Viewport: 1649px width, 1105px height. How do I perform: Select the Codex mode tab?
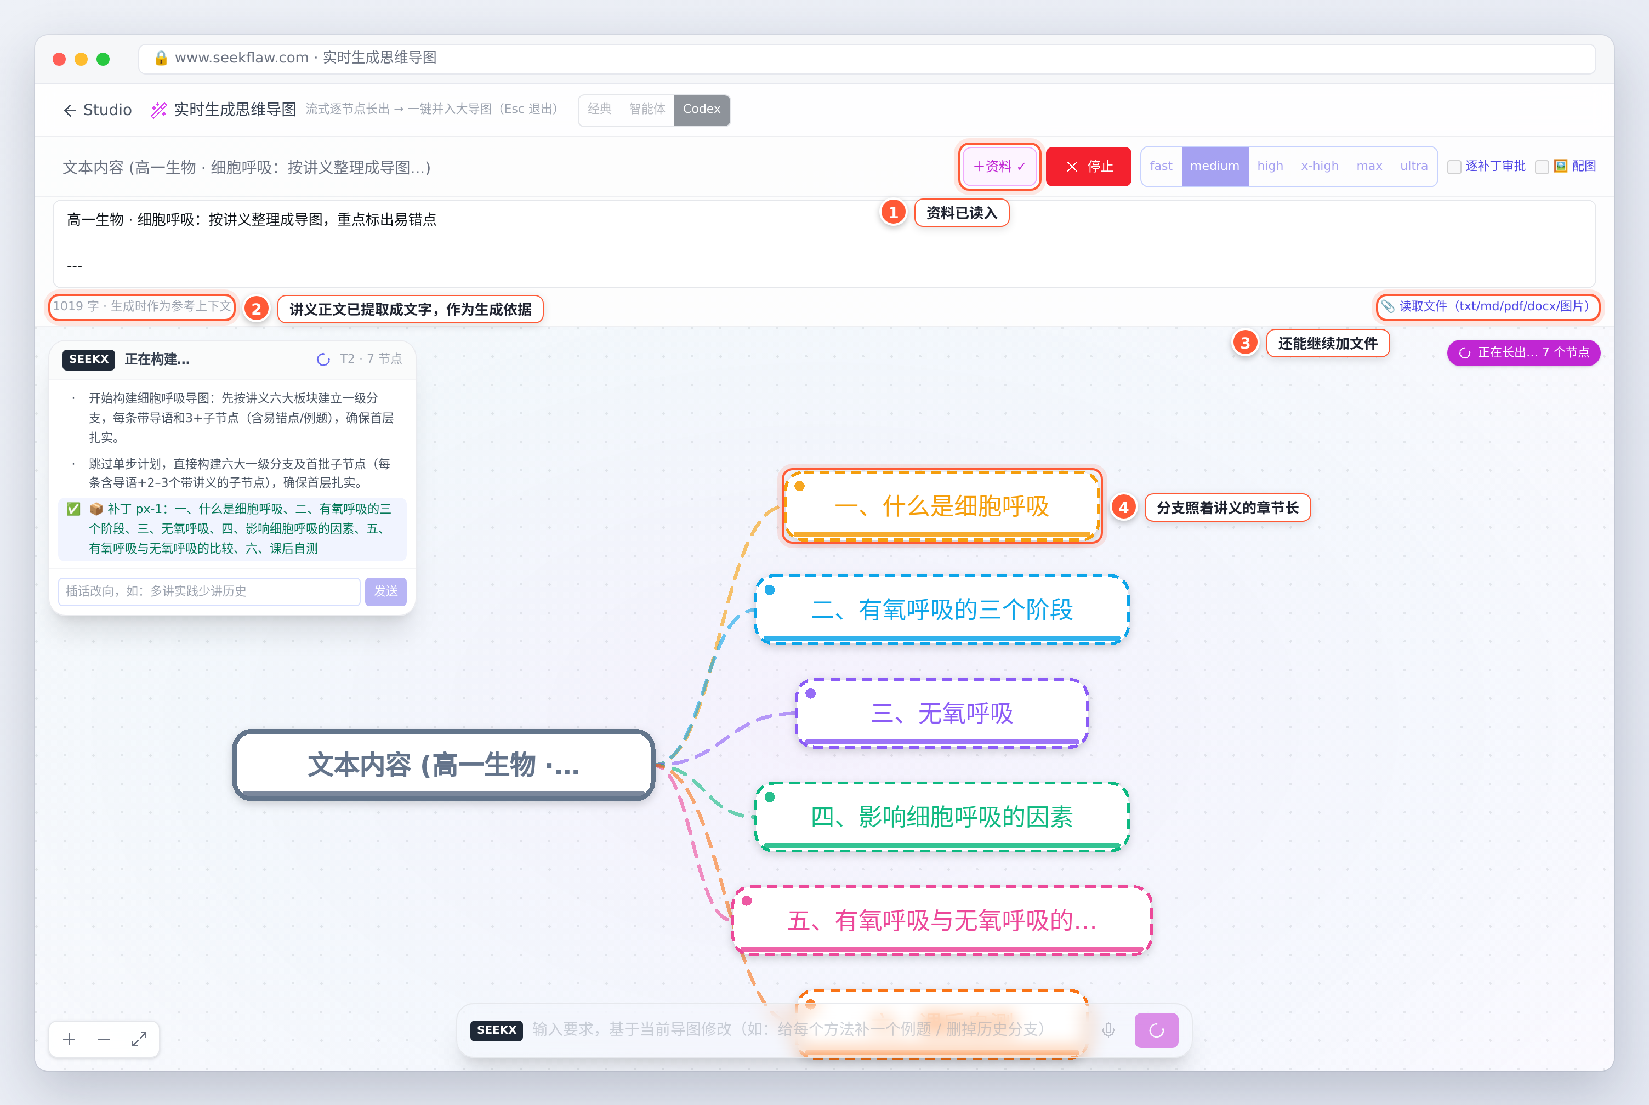point(702,109)
